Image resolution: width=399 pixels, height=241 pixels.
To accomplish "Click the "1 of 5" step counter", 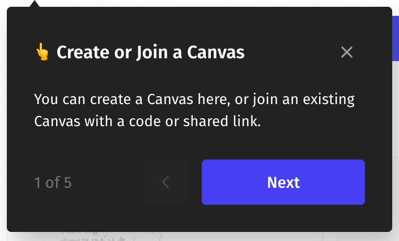I will [x=53, y=183].
